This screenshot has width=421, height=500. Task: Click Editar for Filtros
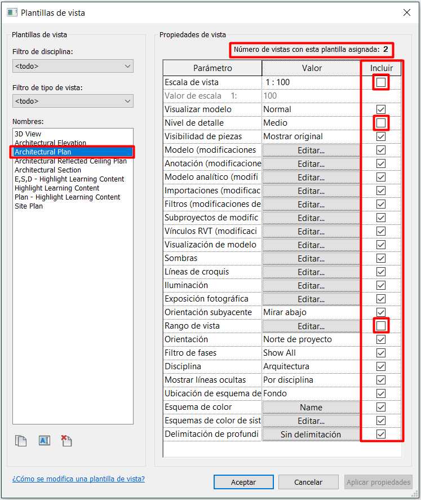tap(311, 205)
